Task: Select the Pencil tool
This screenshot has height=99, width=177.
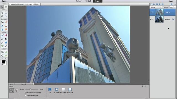Action: (x=6, y=46)
